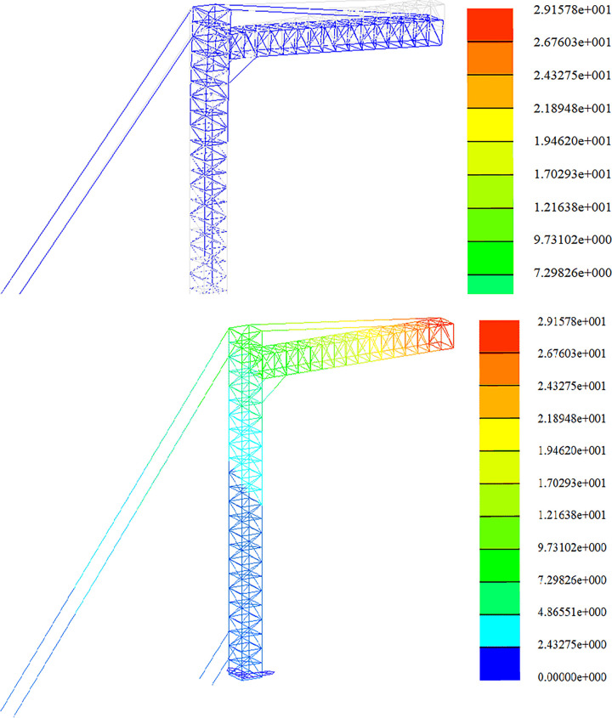Click 2.91578e+001 in the lower legend
612x718 pixels.
(x=572, y=321)
